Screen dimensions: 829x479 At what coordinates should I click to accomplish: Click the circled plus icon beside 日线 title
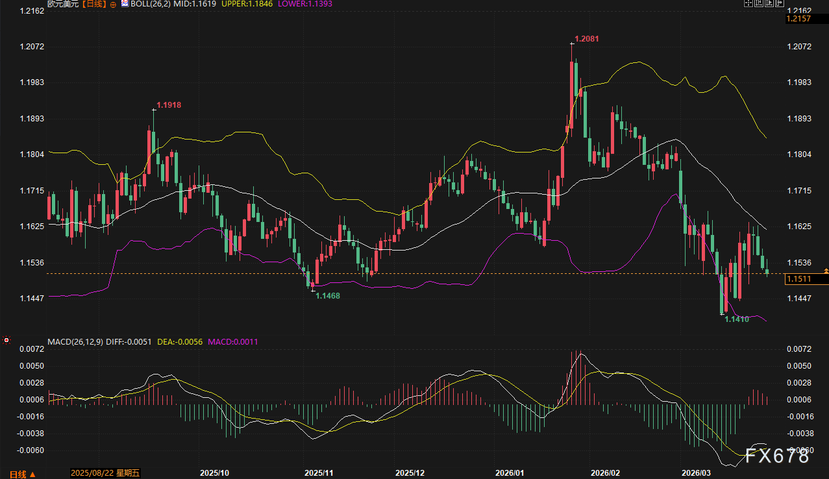114,5
